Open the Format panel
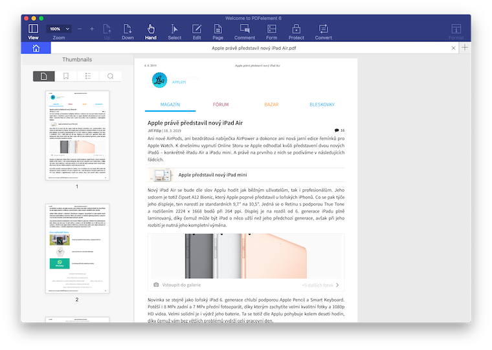Screen dimensions: 492x350 (x=456, y=32)
